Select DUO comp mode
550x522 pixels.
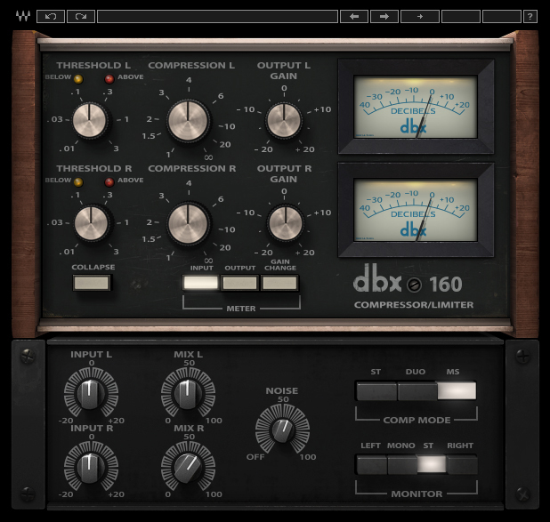(417, 391)
